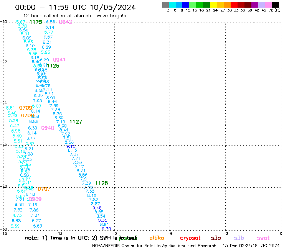Click the -28 latitude axis label
The height and width of the screenshot is (249, 284).
pyautogui.click(x=3, y=186)
